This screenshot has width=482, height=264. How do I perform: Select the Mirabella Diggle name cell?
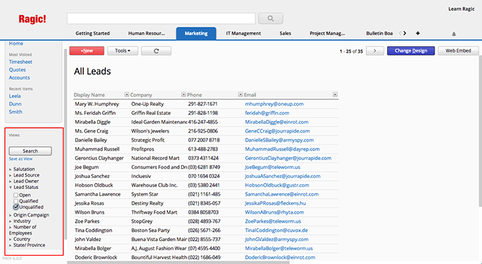click(x=92, y=122)
